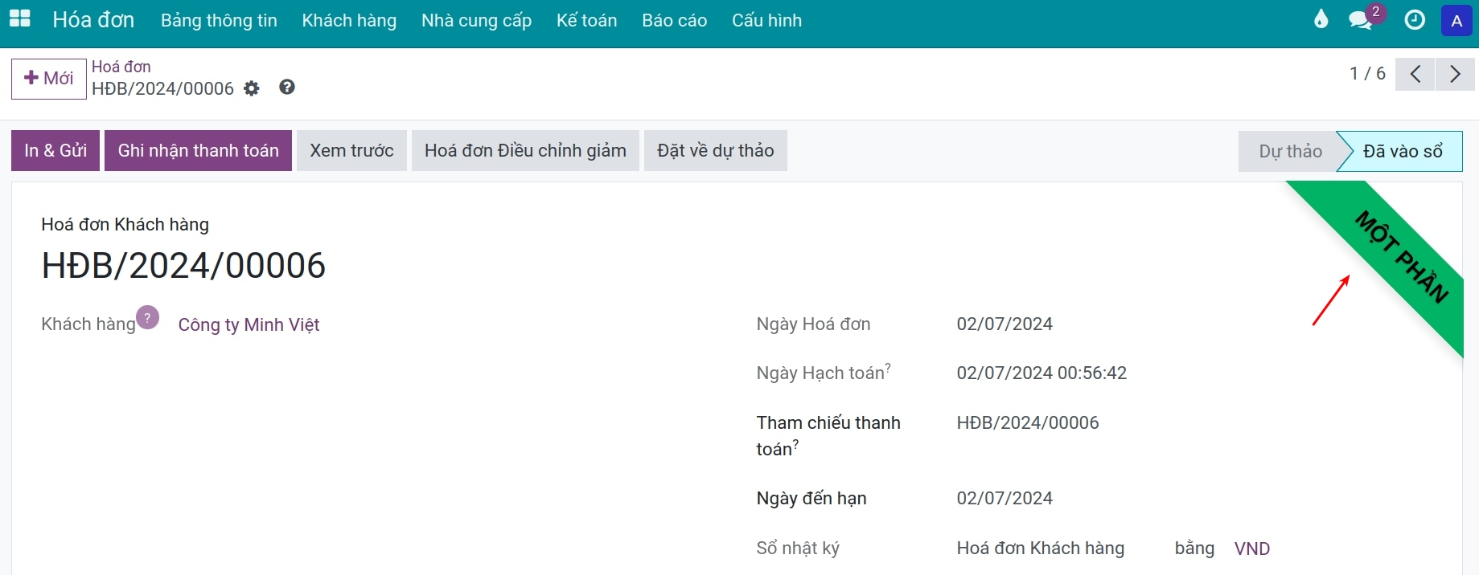Click the Sổ nhật ký label
The width and height of the screenshot is (1479, 575).
click(798, 548)
